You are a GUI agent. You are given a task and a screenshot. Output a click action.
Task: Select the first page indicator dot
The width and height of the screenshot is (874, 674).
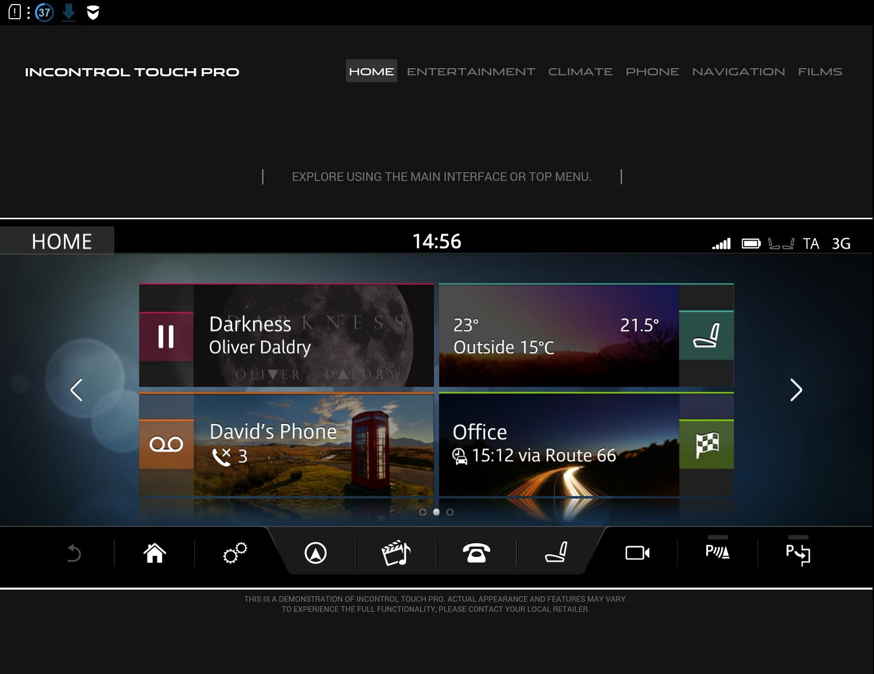pyautogui.click(x=423, y=512)
